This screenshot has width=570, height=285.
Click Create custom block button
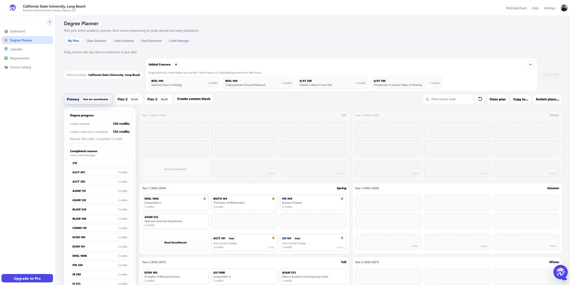(x=194, y=99)
